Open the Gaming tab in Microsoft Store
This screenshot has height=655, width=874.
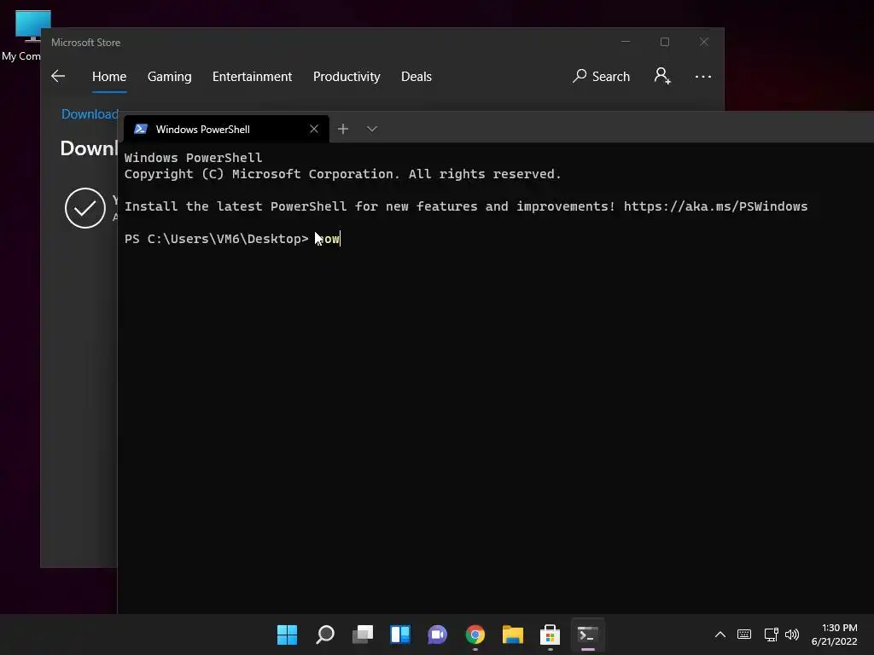pos(170,76)
